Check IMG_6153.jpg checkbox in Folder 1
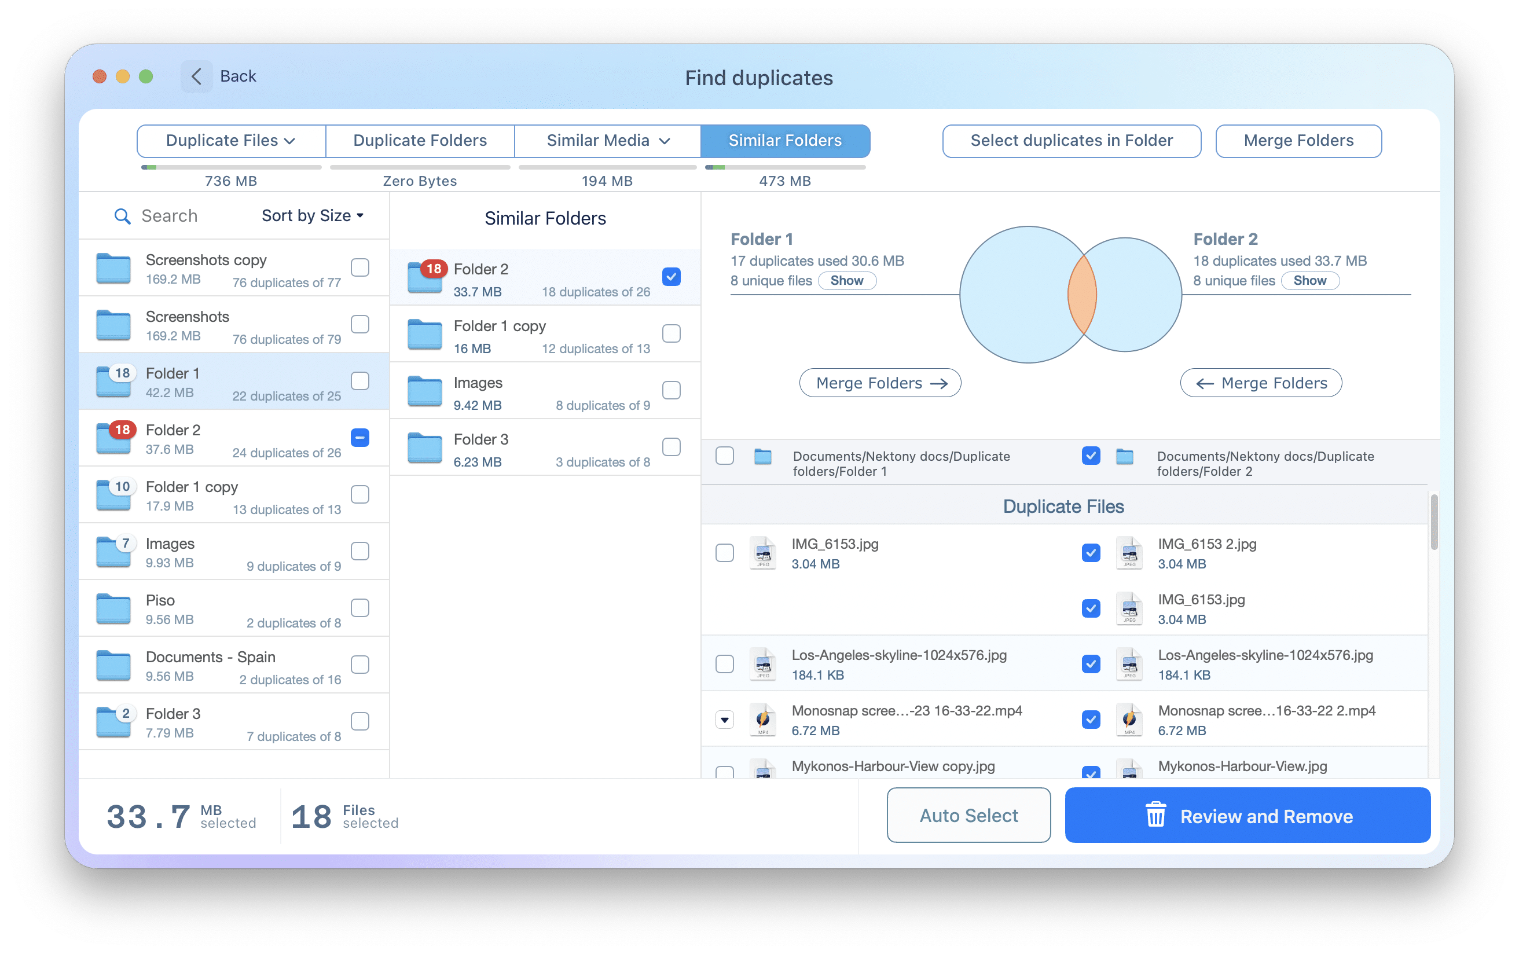 coord(725,553)
